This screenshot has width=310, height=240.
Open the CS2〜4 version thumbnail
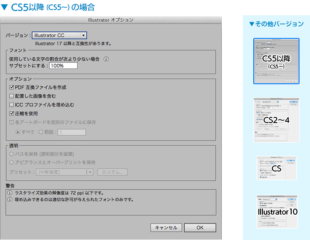click(276, 119)
